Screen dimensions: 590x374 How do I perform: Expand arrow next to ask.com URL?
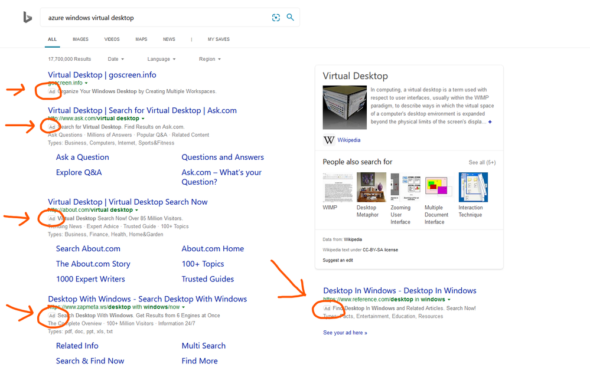(x=142, y=119)
